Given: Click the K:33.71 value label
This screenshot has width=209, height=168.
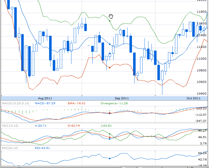Looking at the screenshot, I should (41, 126).
